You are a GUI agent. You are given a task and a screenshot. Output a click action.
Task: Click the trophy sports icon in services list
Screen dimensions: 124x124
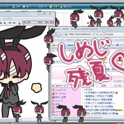click(x=53, y=108)
